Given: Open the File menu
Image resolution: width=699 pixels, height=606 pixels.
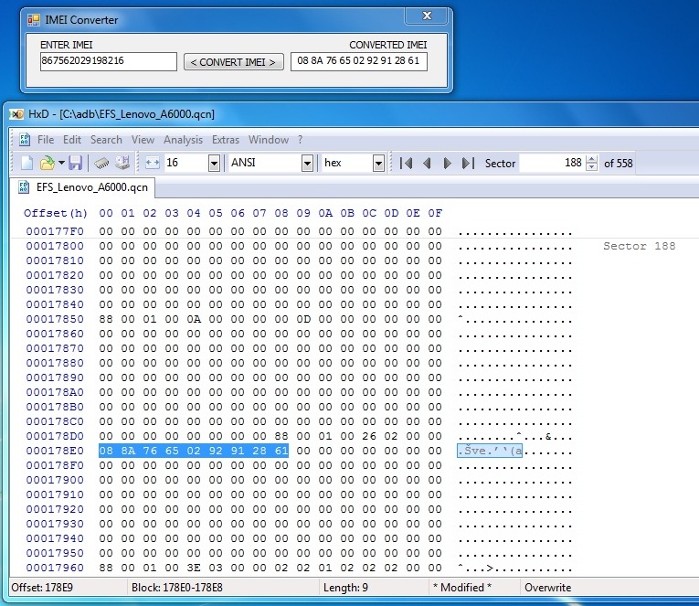Looking at the screenshot, I should pyautogui.click(x=46, y=140).
